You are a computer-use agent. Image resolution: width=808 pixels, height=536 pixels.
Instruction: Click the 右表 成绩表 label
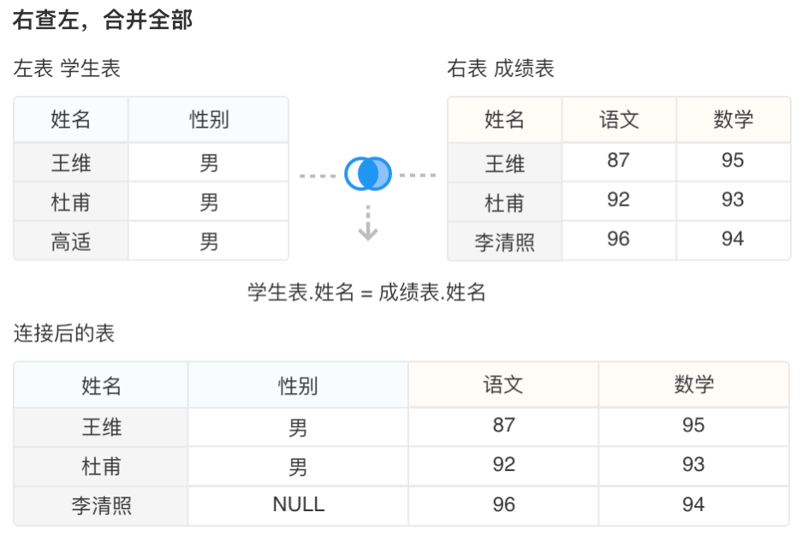click(x=501, y=68)
